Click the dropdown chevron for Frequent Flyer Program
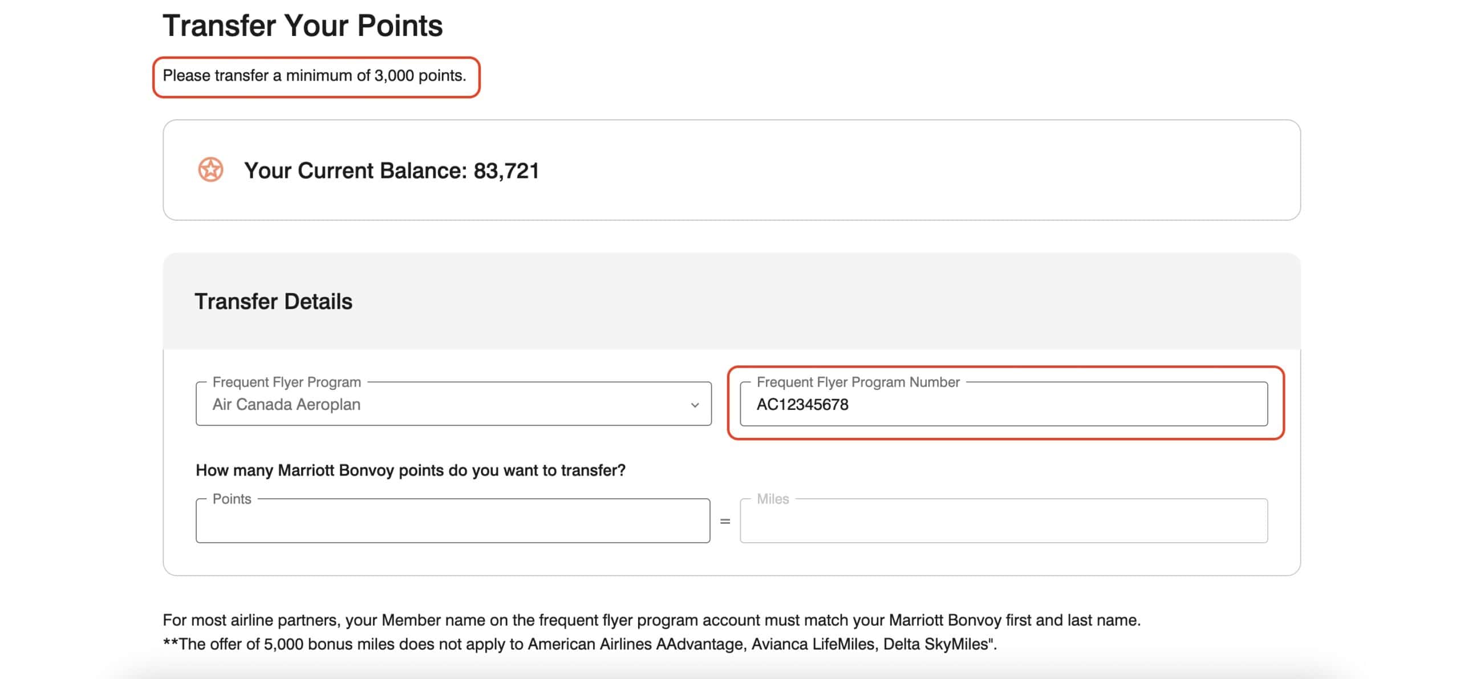Viewport: 1460px width, 679px height. (694, 405)
